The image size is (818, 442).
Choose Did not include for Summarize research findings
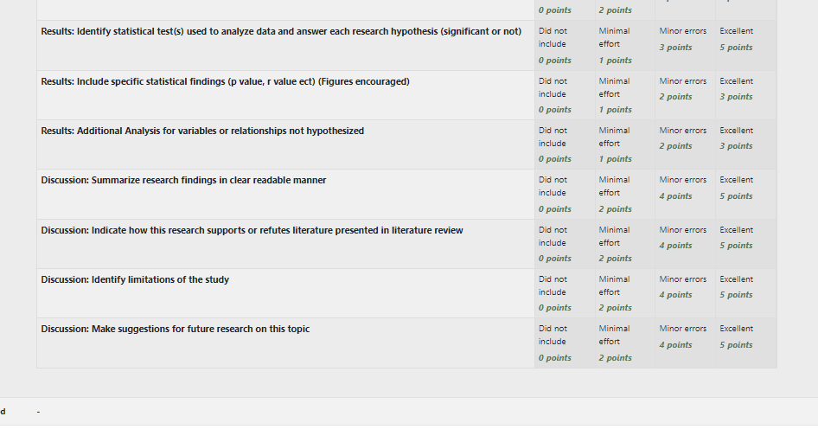[565, 194]
